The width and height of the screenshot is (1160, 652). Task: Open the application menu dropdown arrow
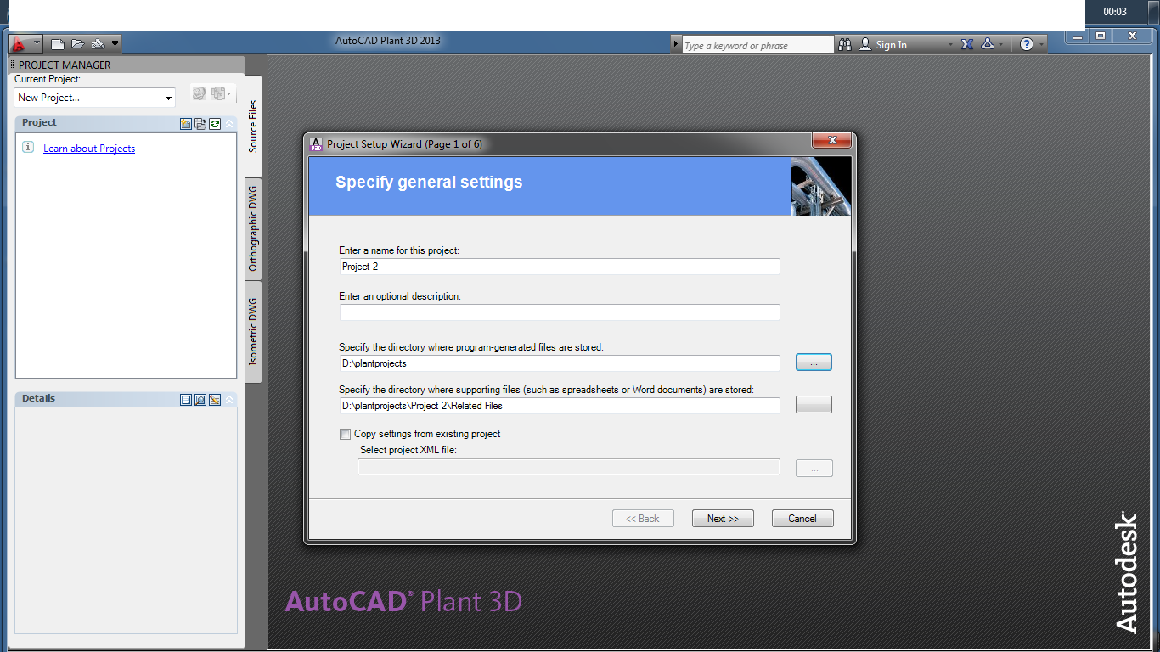37,44
